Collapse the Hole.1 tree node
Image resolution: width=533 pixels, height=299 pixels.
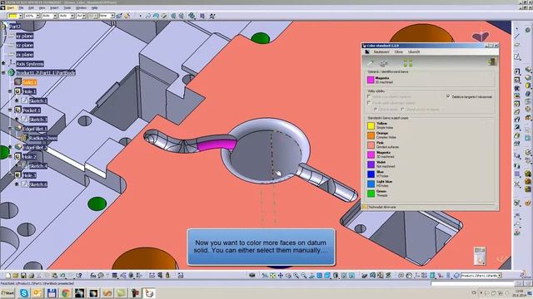10,91
